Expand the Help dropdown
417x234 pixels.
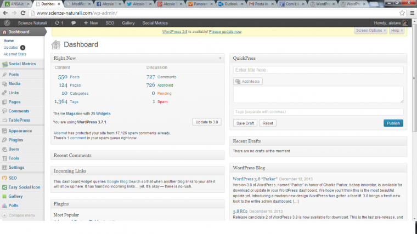click(397, 31)
